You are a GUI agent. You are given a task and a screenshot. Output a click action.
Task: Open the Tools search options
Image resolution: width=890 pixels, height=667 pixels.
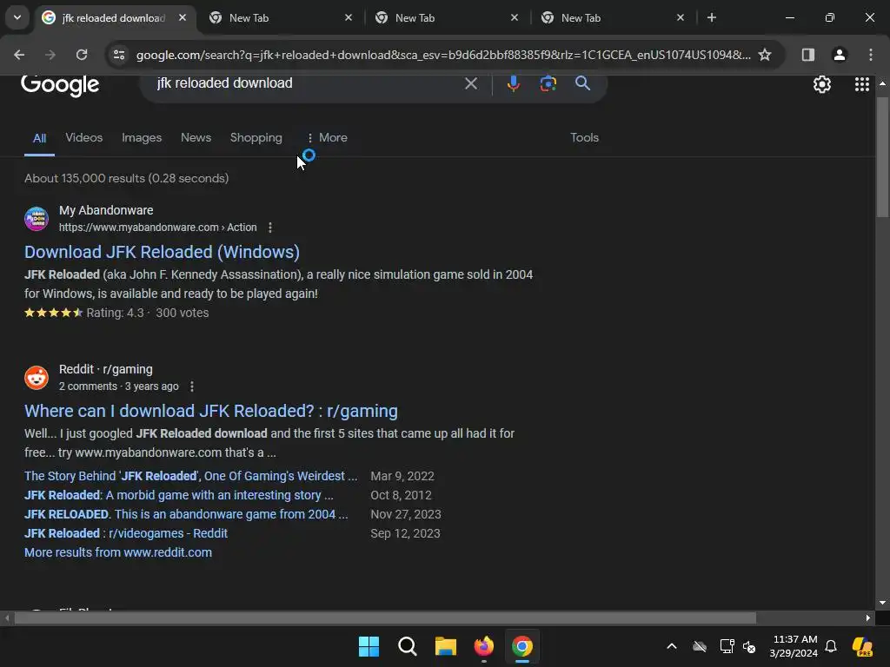(x=584, y=138)
